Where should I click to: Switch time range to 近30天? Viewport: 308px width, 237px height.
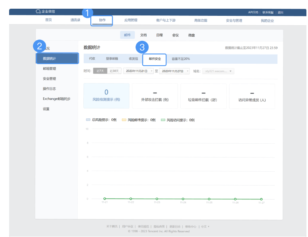(114, 71)
